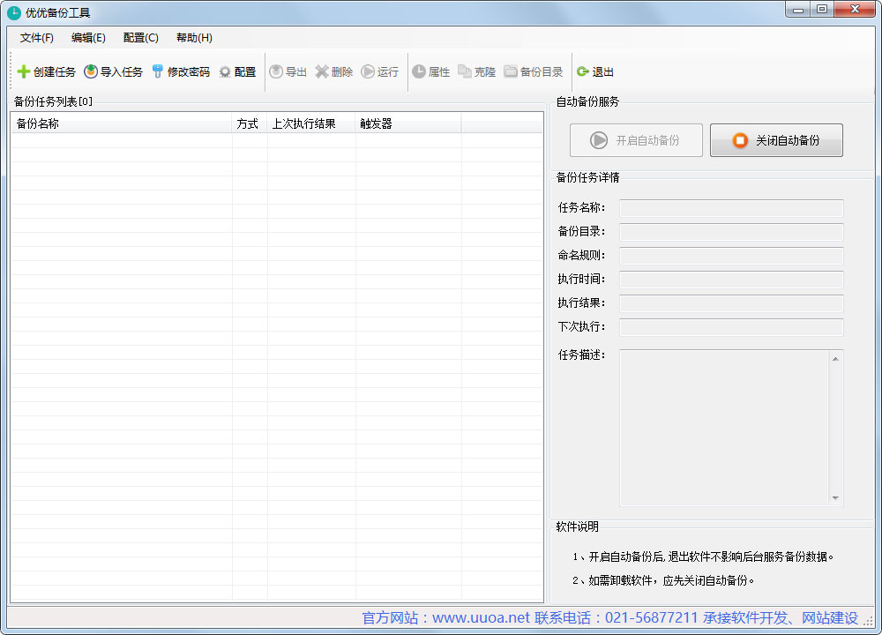The image size is (882, 635).
Task: Click the 任务描述 scrollbar up arrow
Action: pos(836,356)
